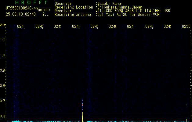Click the kHz axis unit label
The width and height of the screenshot is (192, 122).
[x=3, y=25]
